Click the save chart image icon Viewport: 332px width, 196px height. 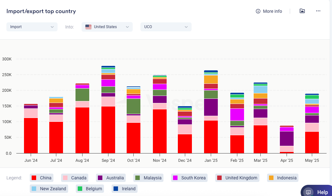point(302,11)
